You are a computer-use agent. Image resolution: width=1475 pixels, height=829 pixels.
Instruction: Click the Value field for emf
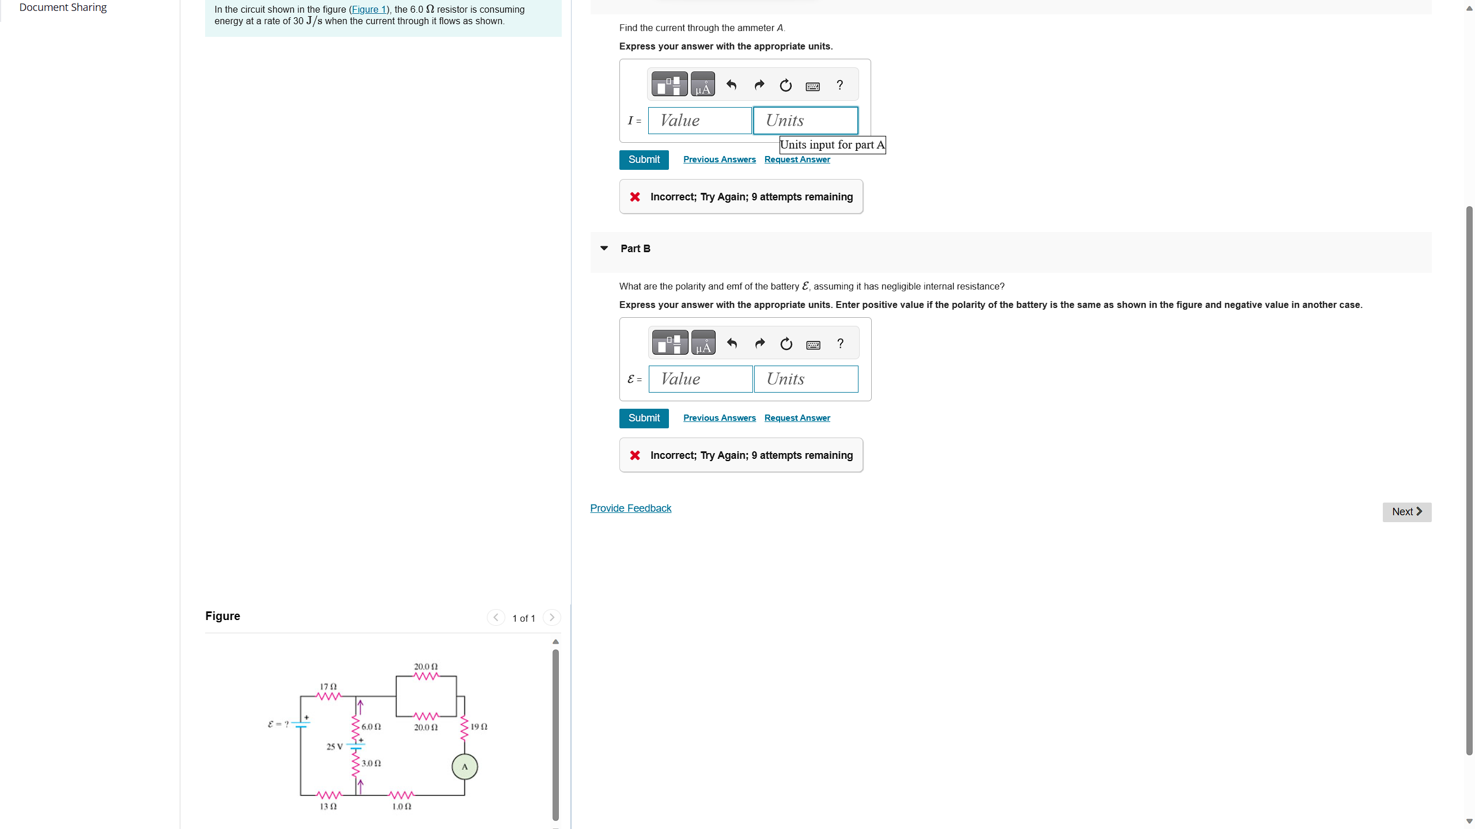(x=701, y=379)
